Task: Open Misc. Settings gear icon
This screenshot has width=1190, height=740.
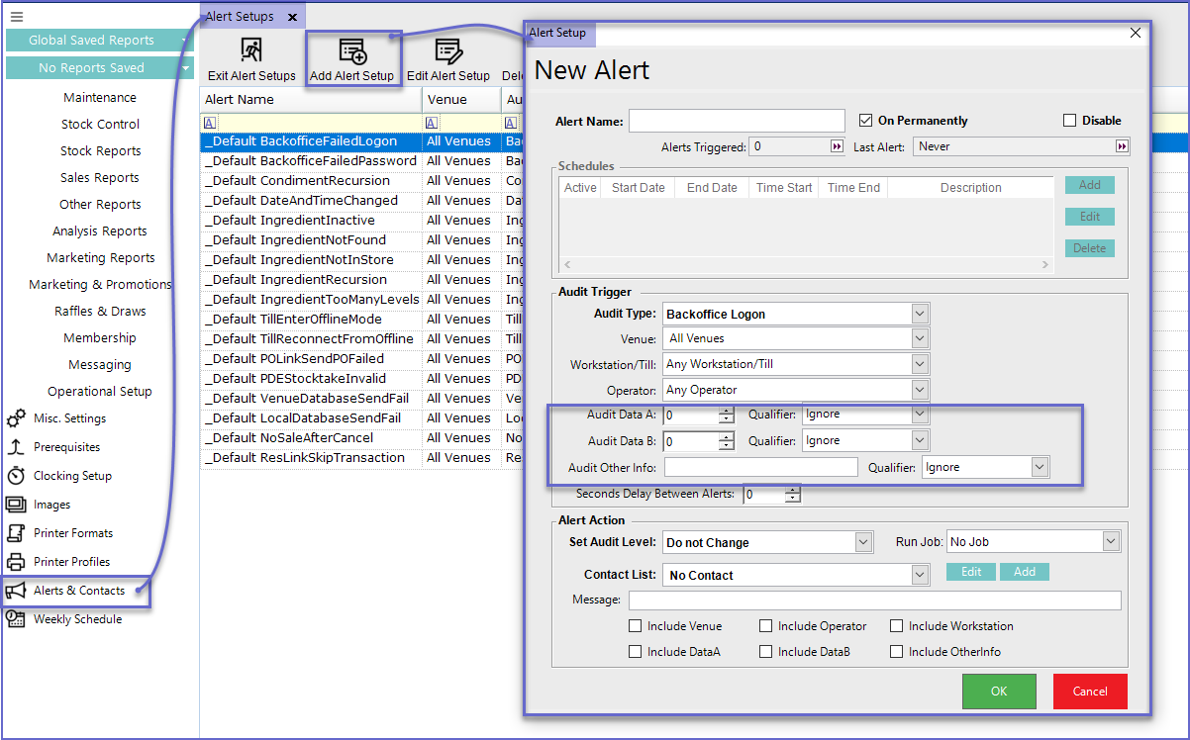Action: point(16,418)
